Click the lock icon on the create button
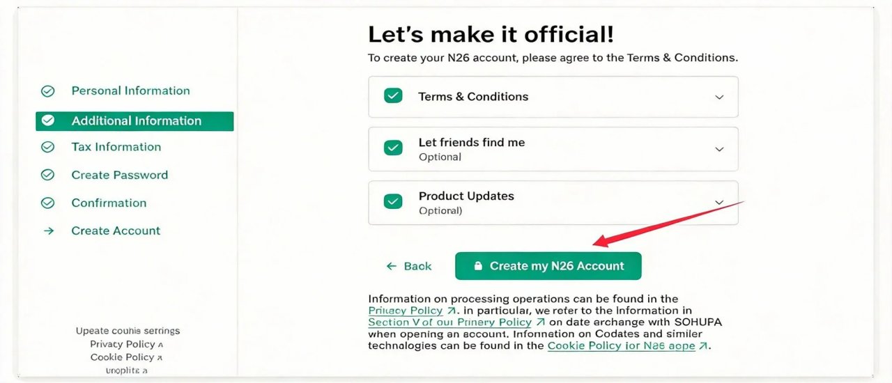 pos(478,266)
